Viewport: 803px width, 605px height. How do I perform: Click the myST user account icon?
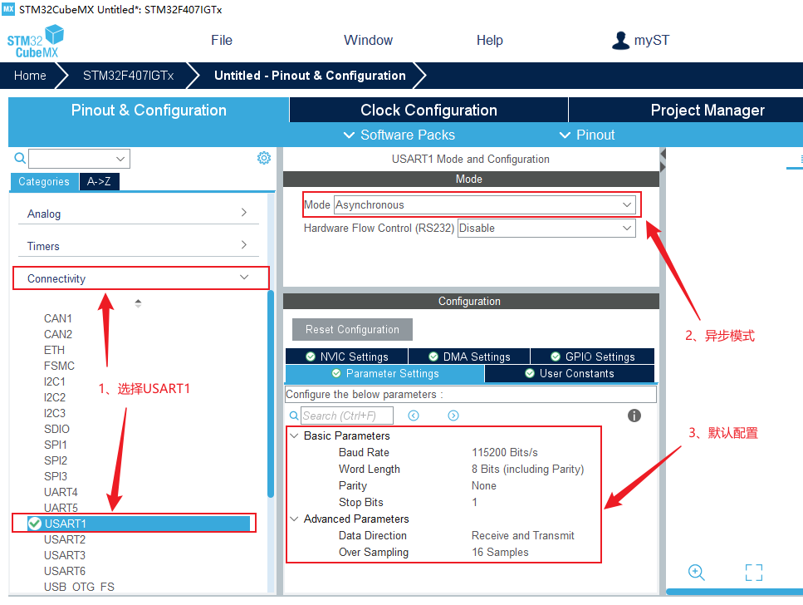pyautogui.click(x=620, y=40)
